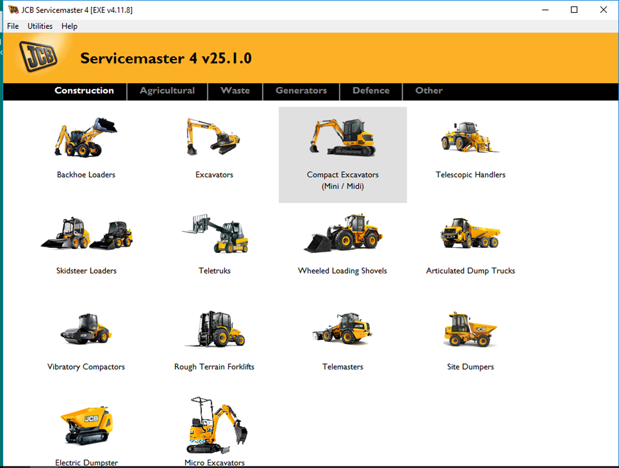Choose the Telescopic Handlers icon

tap(470, 137)
